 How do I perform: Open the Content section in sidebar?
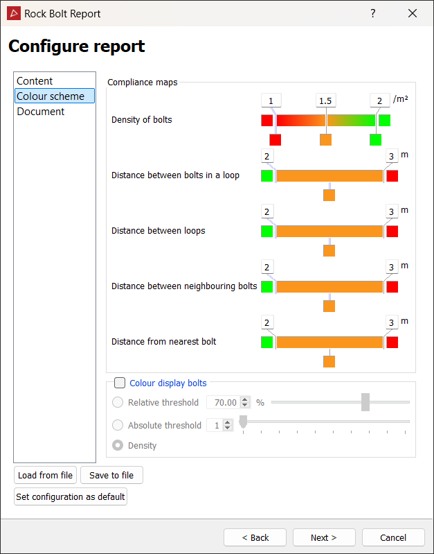pyautogui.click(x=35, y=81)
